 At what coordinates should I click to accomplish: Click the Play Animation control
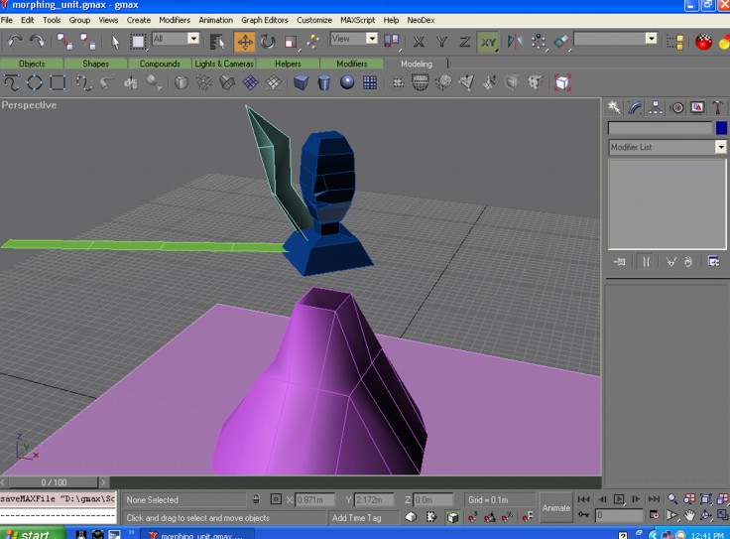tap(619, 499)
